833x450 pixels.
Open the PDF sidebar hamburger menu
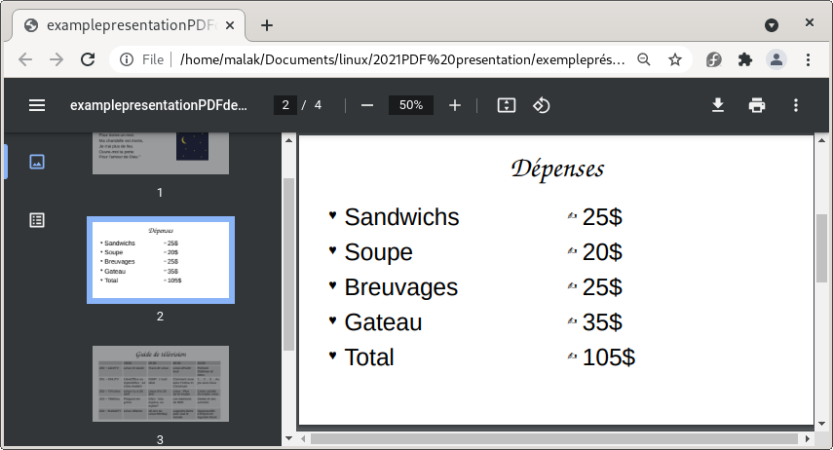tap(37, 105)
